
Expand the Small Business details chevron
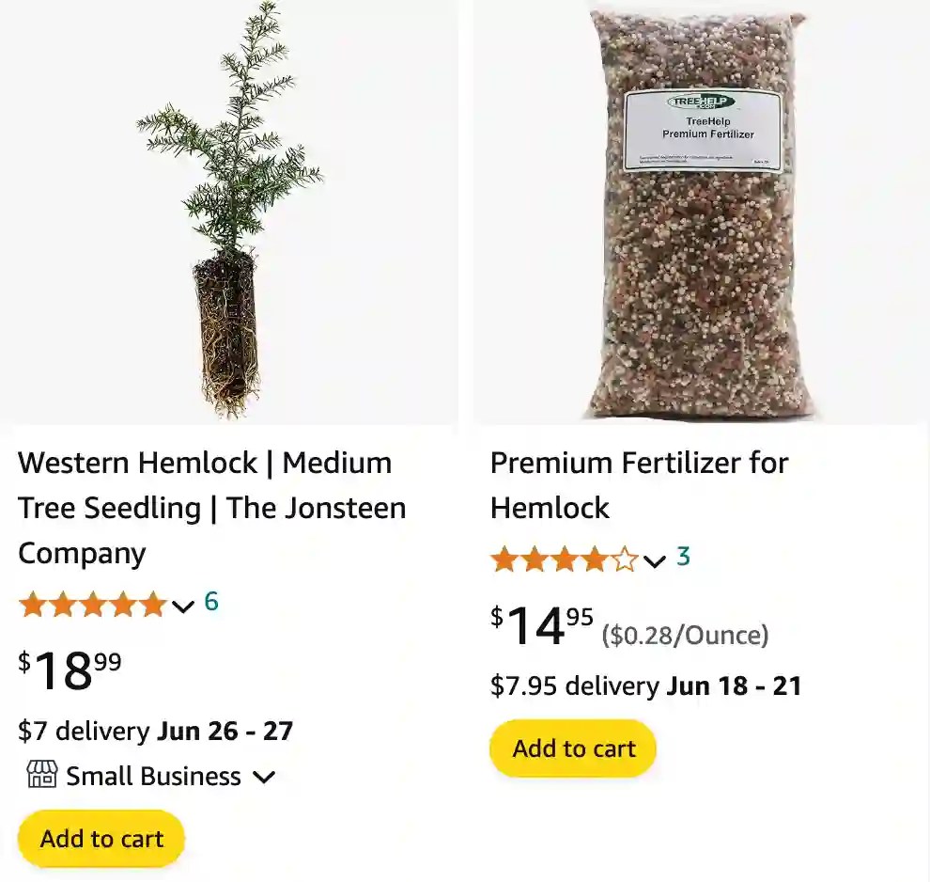(x=264, y=777)
